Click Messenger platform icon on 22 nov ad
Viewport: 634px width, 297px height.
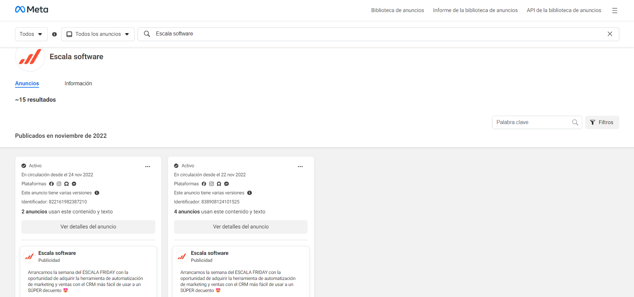[x=226, y=184]
